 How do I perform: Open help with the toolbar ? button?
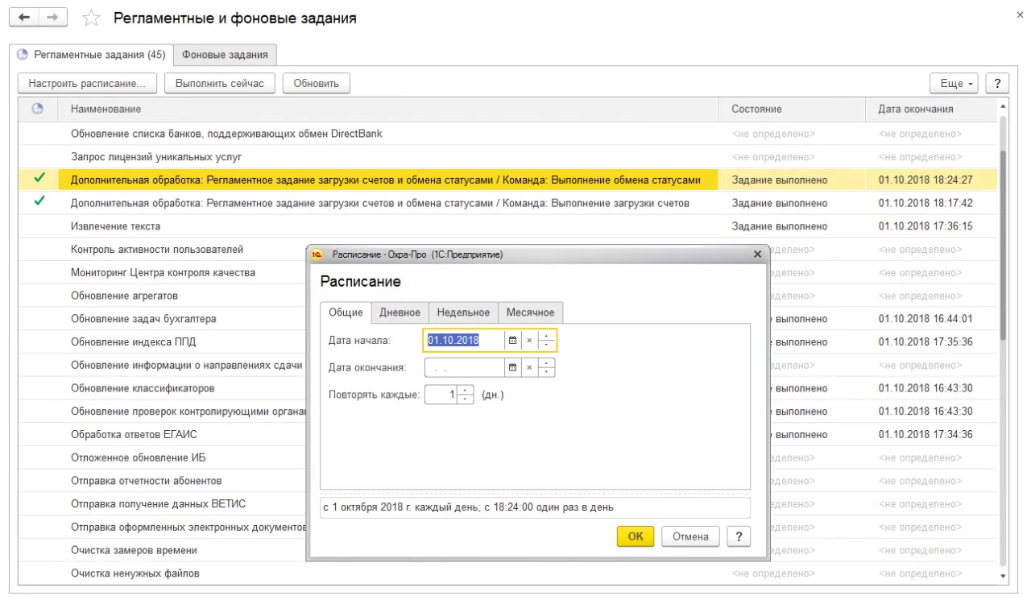(997, 83)
